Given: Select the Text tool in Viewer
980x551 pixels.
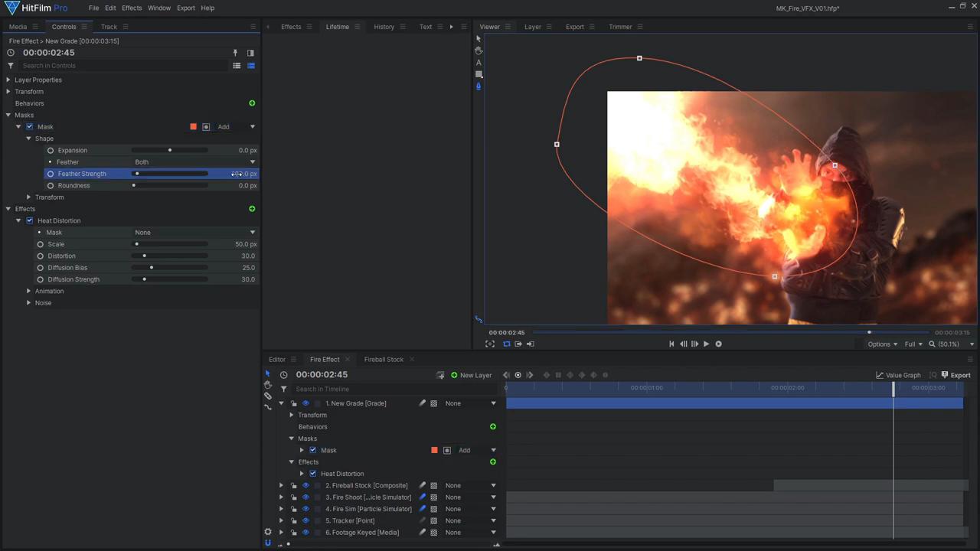Looking at the screenshot, I should (x=479, y=63).
